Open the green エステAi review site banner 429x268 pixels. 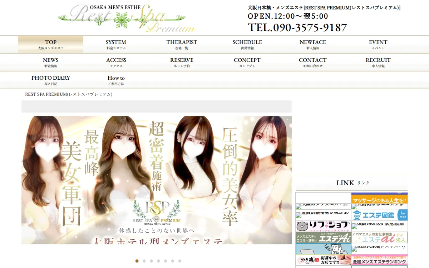[323, 238]
